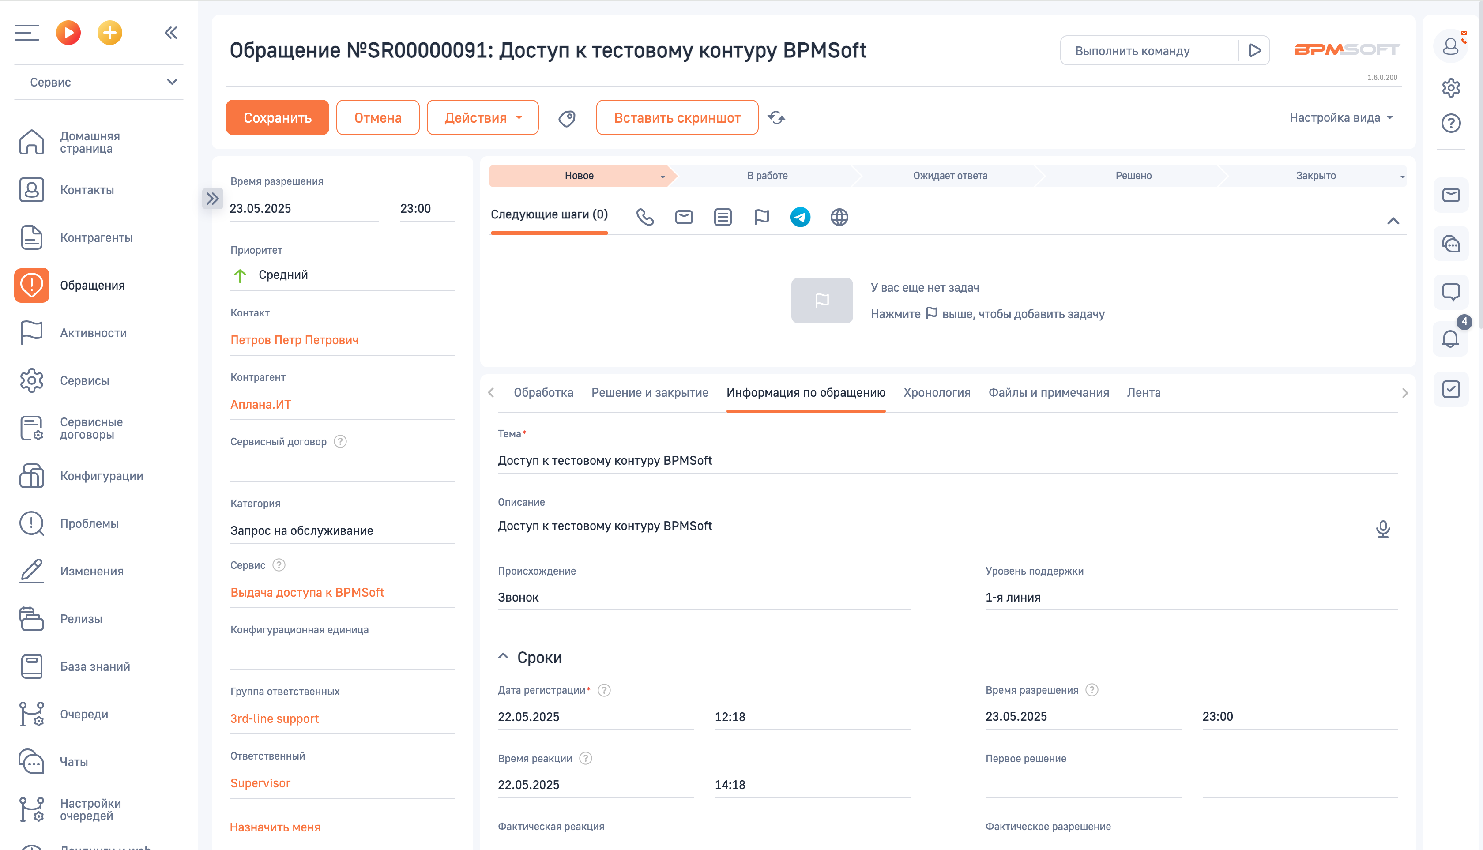Expand the profile panel double-arrow toggle
Image resolution: width=1483 pixels, height=850 pixels.
[212, 199]
